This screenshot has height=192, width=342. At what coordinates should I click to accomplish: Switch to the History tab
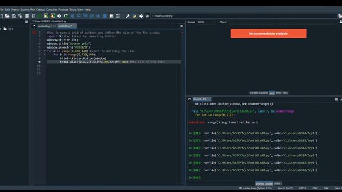coord(278,183)
